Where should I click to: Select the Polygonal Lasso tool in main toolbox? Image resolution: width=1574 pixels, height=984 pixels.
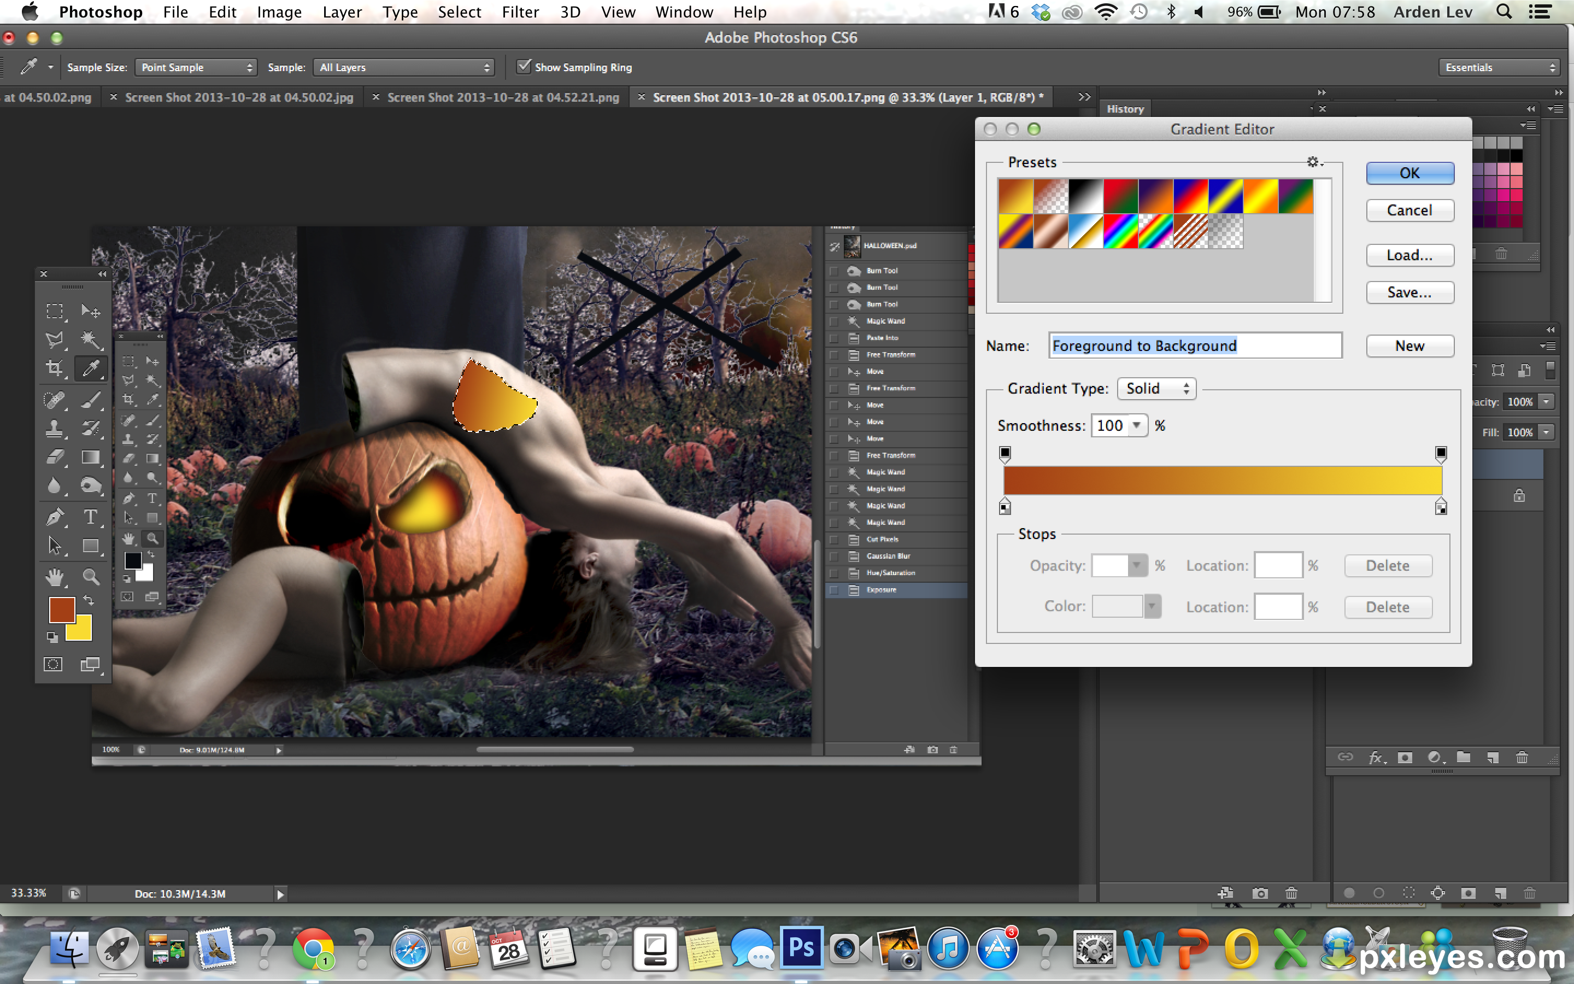coord(55,339)
